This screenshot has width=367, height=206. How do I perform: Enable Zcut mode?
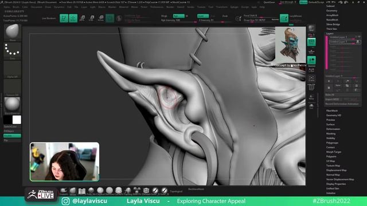coord(225,16)
